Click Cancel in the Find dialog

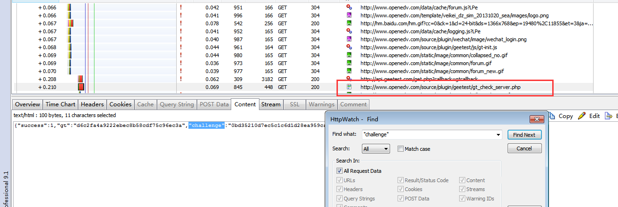[x=524, y=148]
